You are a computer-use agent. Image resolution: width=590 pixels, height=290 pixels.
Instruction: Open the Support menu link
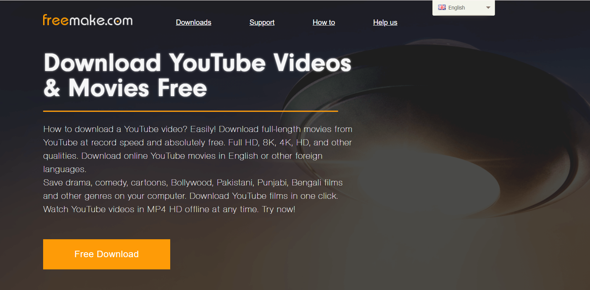coord(262,23)
